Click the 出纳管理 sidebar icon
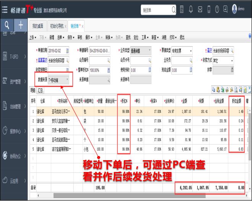This screenshot has height=201, width=252. click(x=5, y=106)
